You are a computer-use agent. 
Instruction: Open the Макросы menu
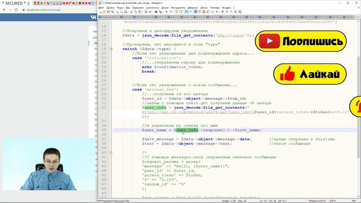click(x=193, y=7)
